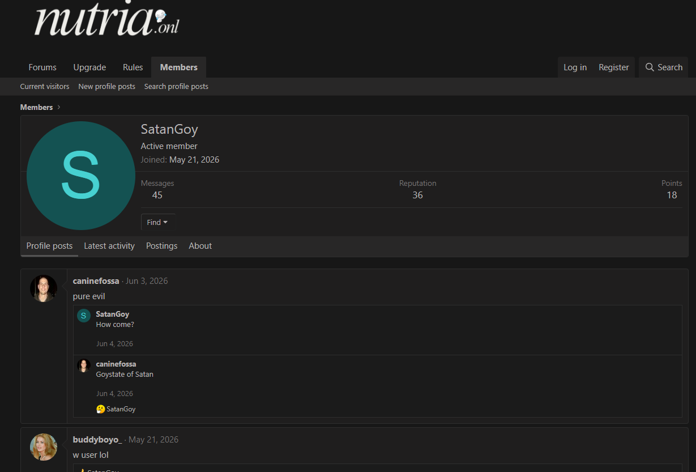Click the Search magnifier icon
The width and height of the screenshot is (696, 472).
coord(650,67)
